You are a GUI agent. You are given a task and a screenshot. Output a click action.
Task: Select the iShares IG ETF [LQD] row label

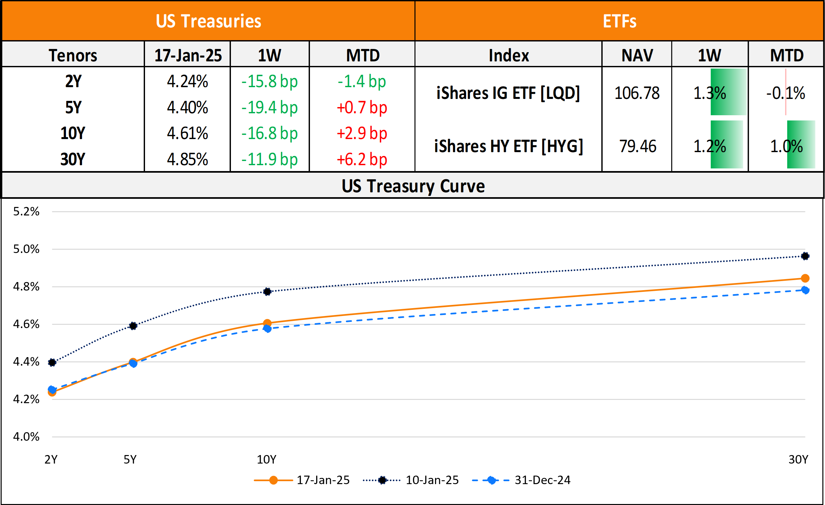pyautogui.click(x=508, y=93)
